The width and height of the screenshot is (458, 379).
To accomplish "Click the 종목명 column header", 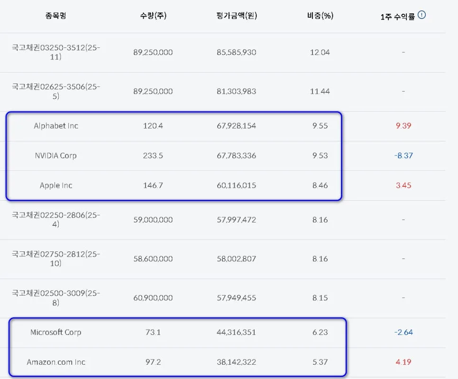I will [x=55, y=16].
